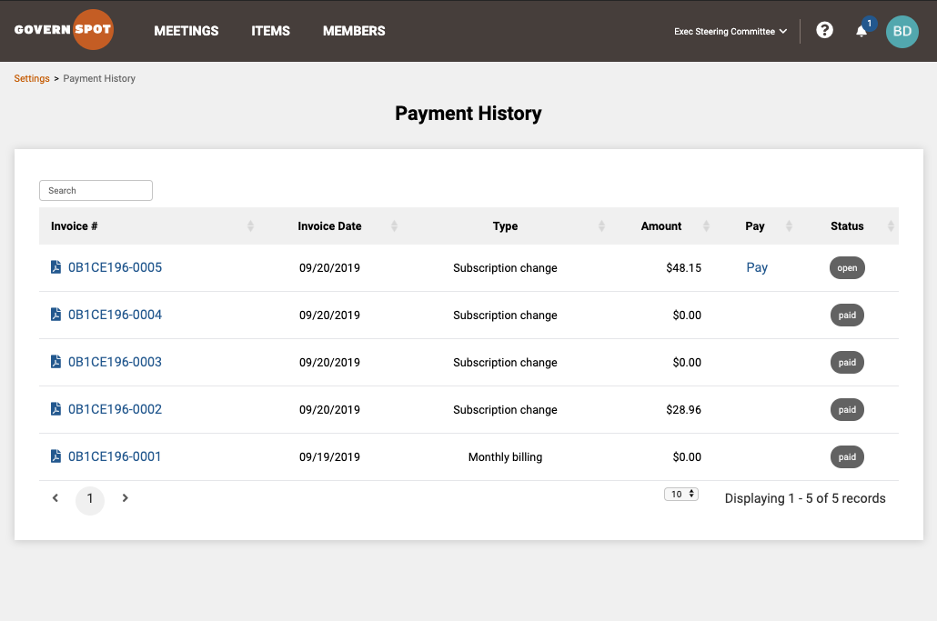Image resolution: width=937 pixels, height=621 pixels.
Task: Expand the Exec Steering Committee dropdown
Action: point(730,31)
